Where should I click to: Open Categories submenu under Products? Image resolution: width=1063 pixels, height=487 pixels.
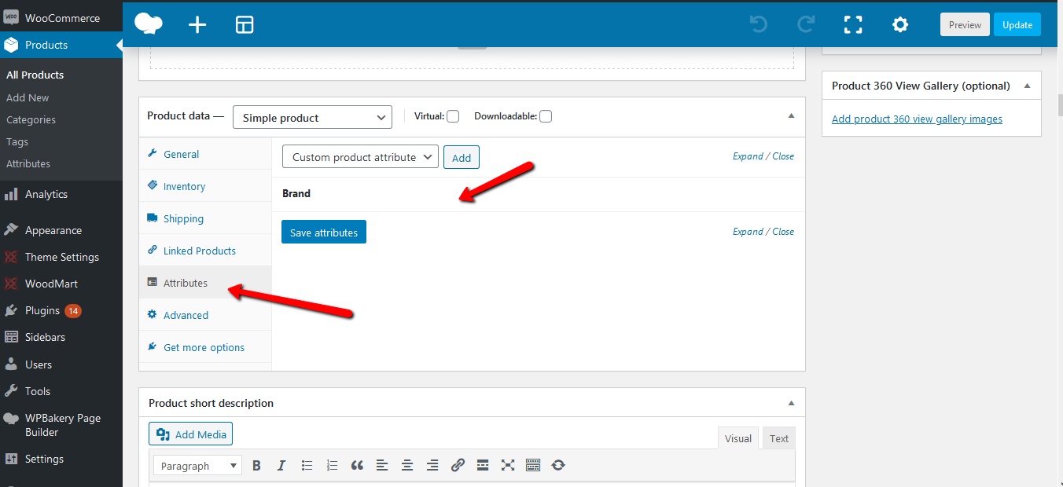[x=31, y=119]
